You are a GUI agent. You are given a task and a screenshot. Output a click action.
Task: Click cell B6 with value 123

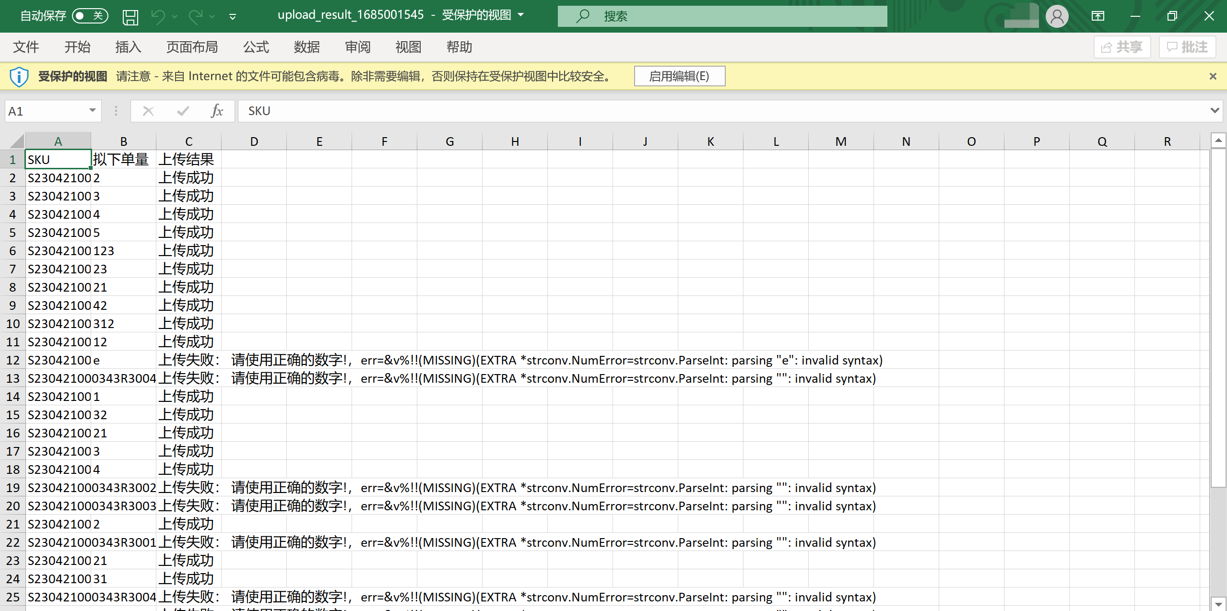coord(123,251)
